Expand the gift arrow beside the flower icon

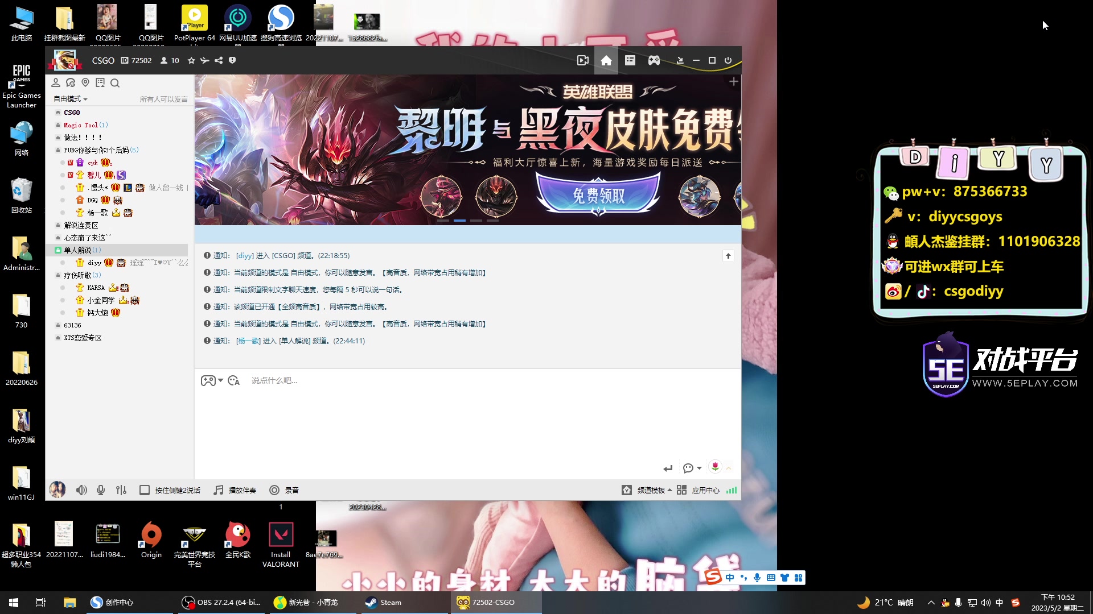click(x=729, y=468)
